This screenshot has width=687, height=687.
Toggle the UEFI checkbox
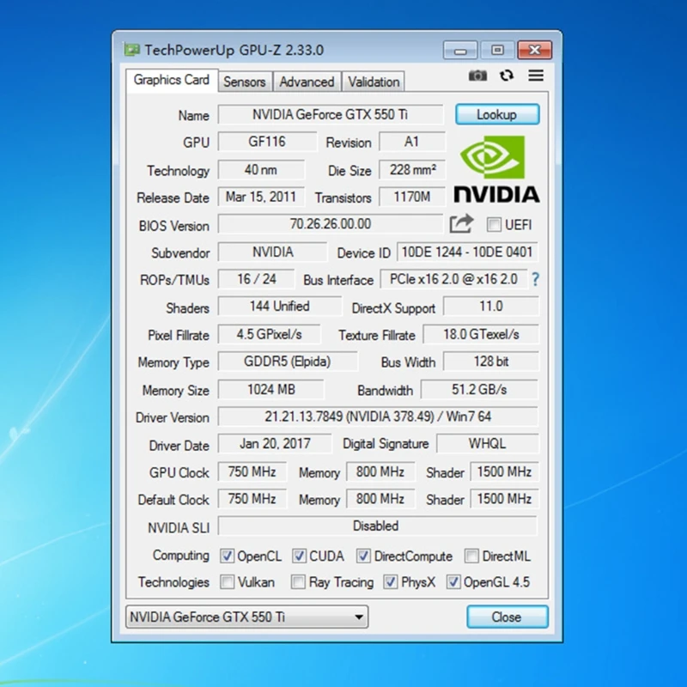(494, 225)
